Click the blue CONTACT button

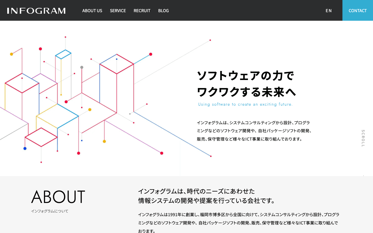pyautogui.click(x=358, y=10)
